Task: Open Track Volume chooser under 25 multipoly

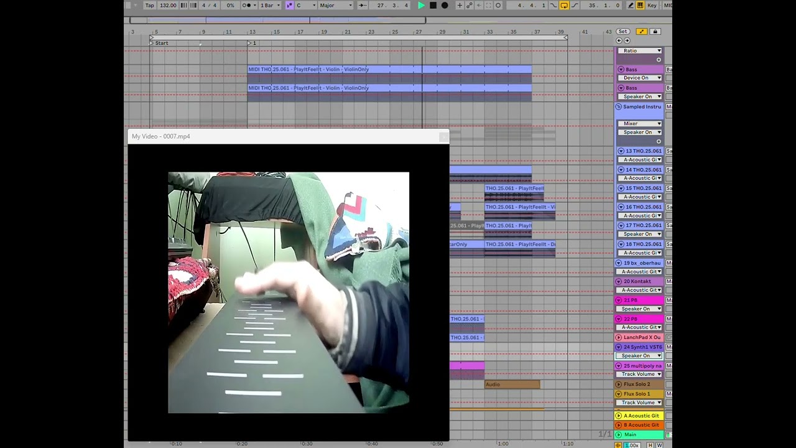Action: tap(639, 374)
